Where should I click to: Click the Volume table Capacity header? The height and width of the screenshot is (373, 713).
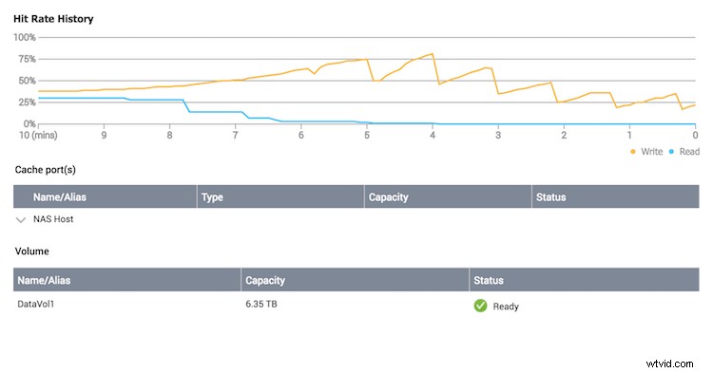(356, 280)
